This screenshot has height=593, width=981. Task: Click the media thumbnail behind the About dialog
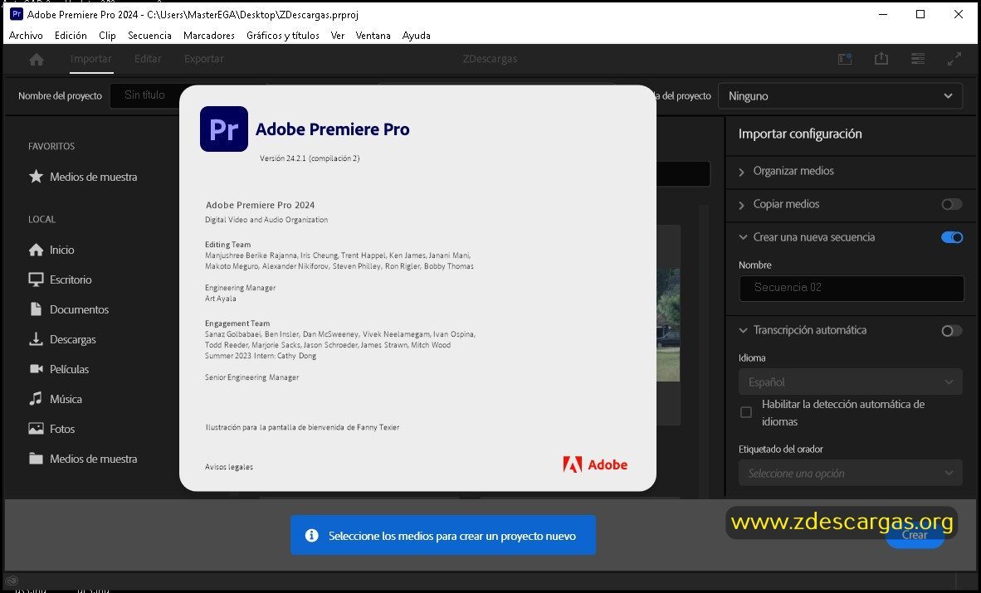click(668, 325)
